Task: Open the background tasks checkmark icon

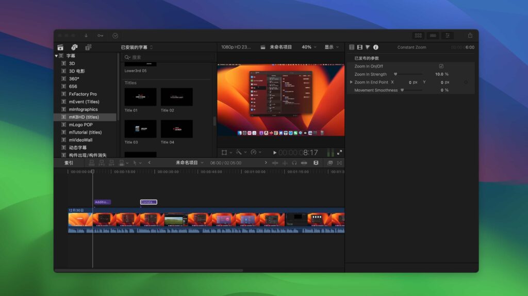Action: pyautogui.click(x=115, y=36)
